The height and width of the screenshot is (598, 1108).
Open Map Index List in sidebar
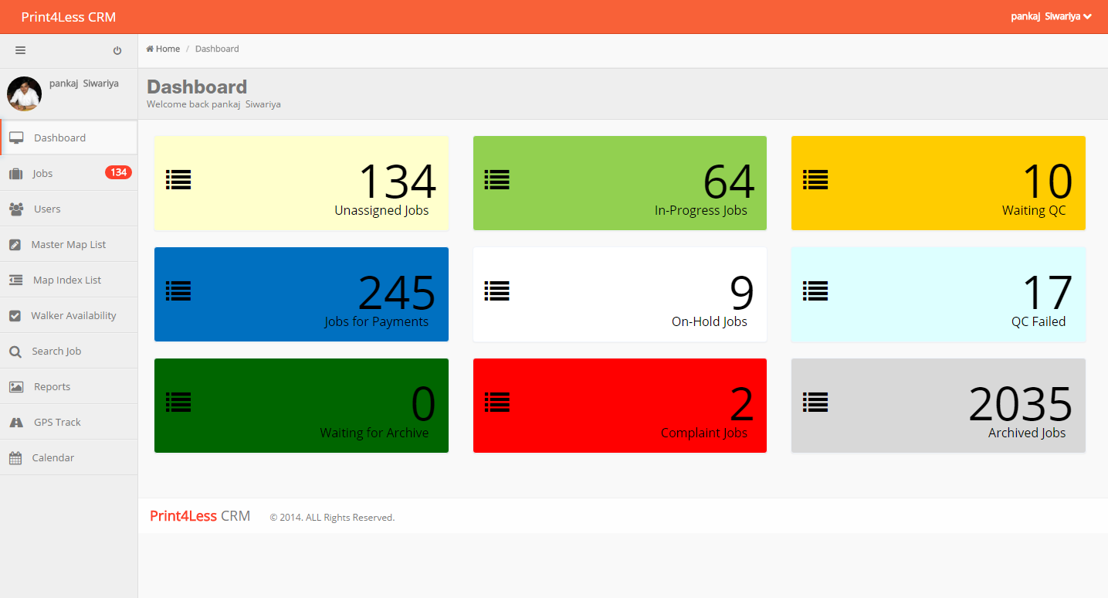(67, 280)
